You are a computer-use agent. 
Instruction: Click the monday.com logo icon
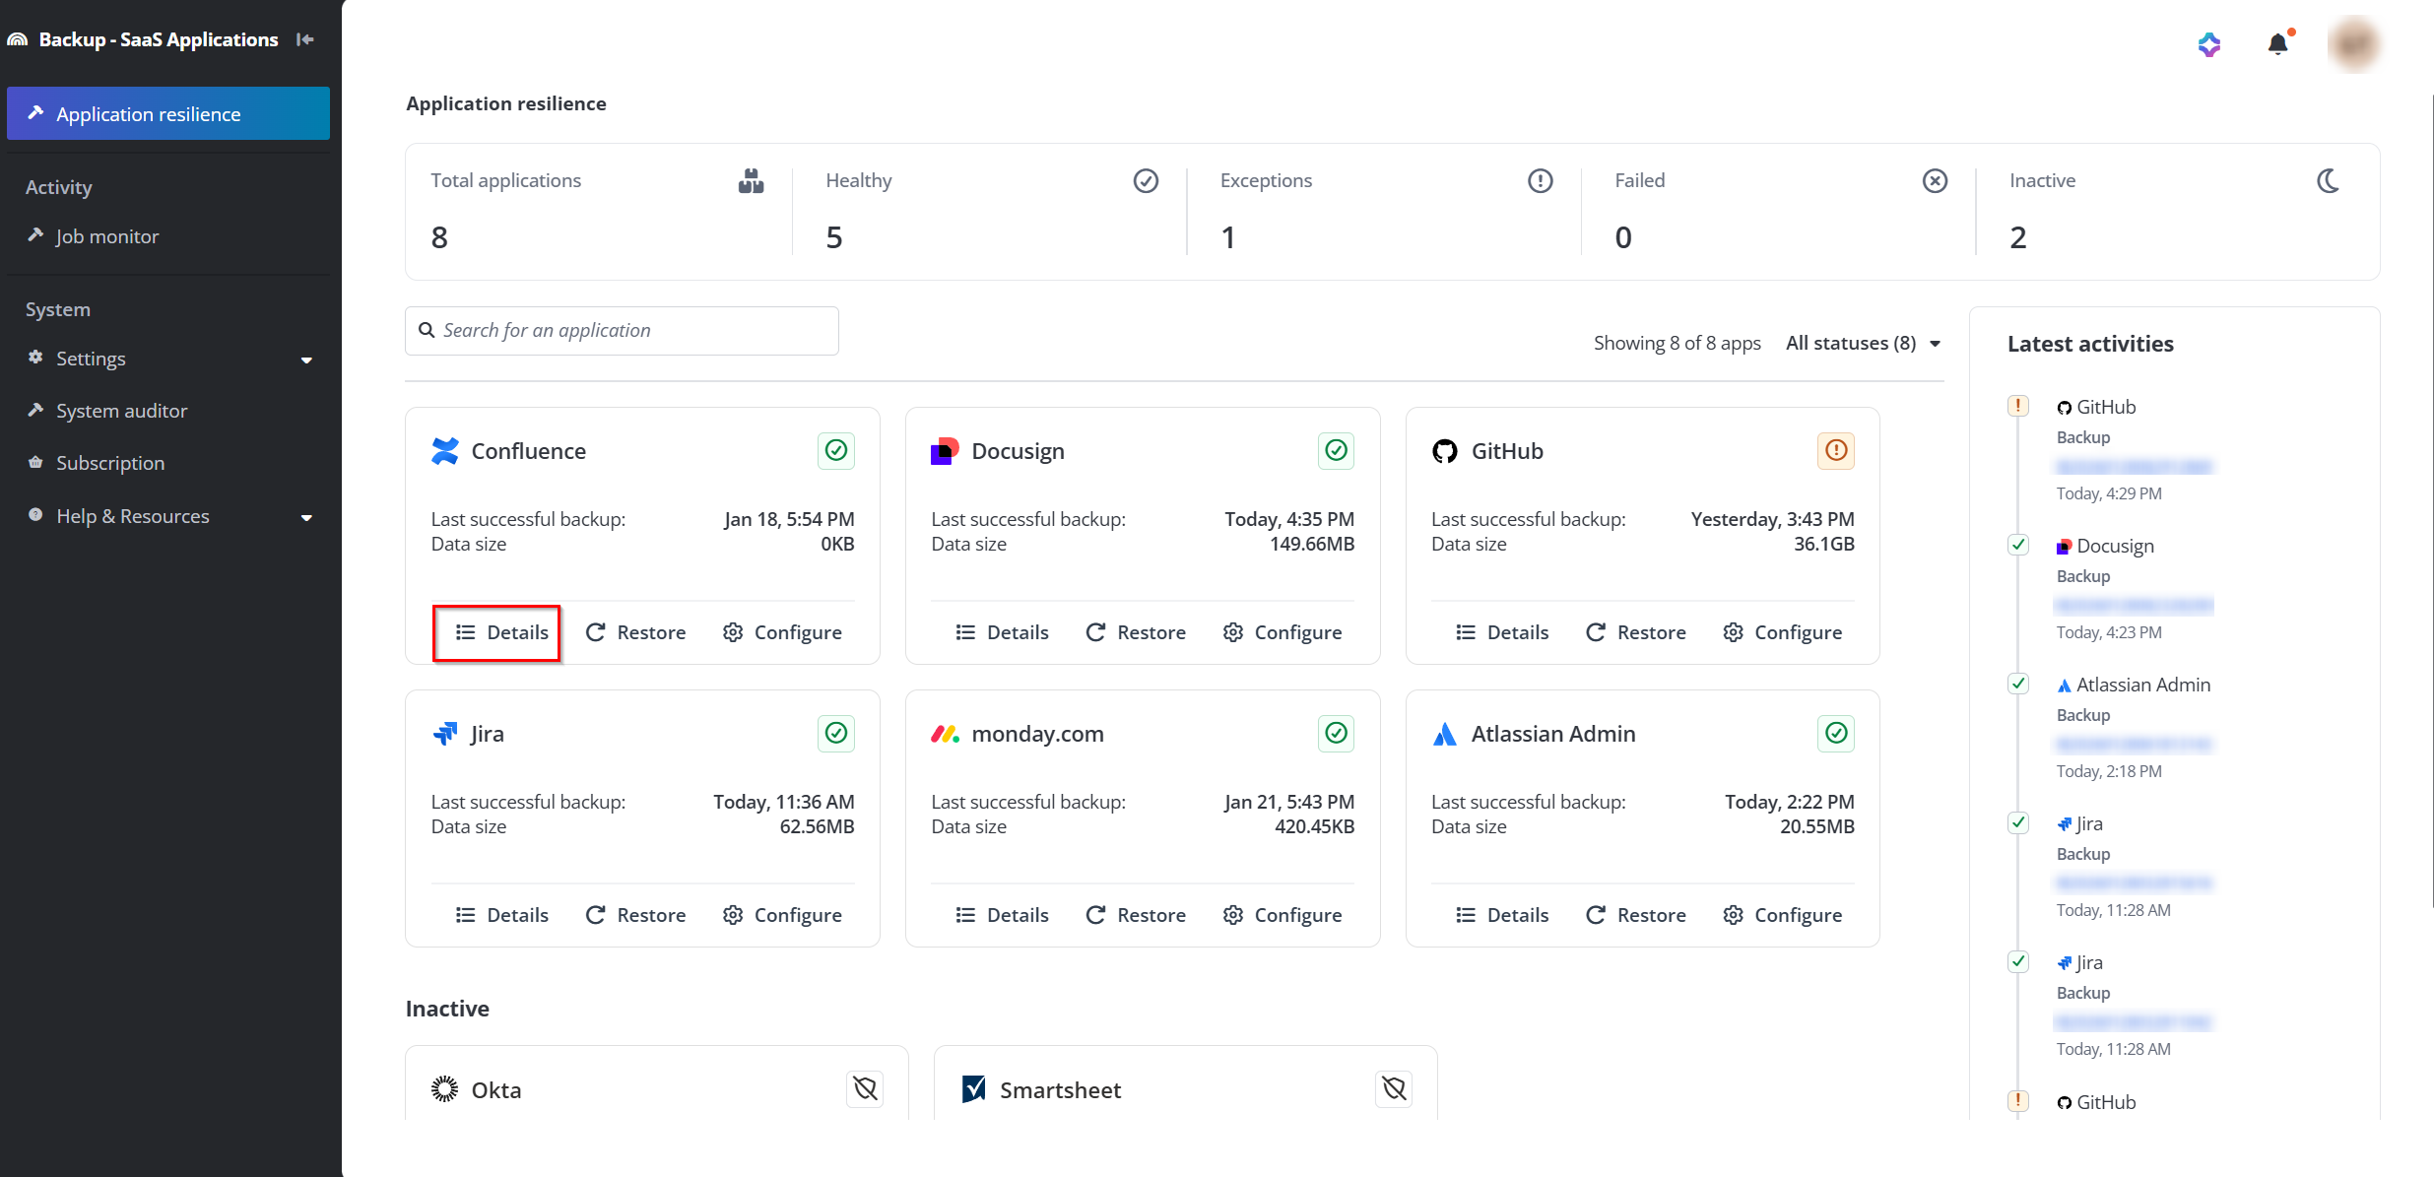pyautogui.click(x=945, y=734)
